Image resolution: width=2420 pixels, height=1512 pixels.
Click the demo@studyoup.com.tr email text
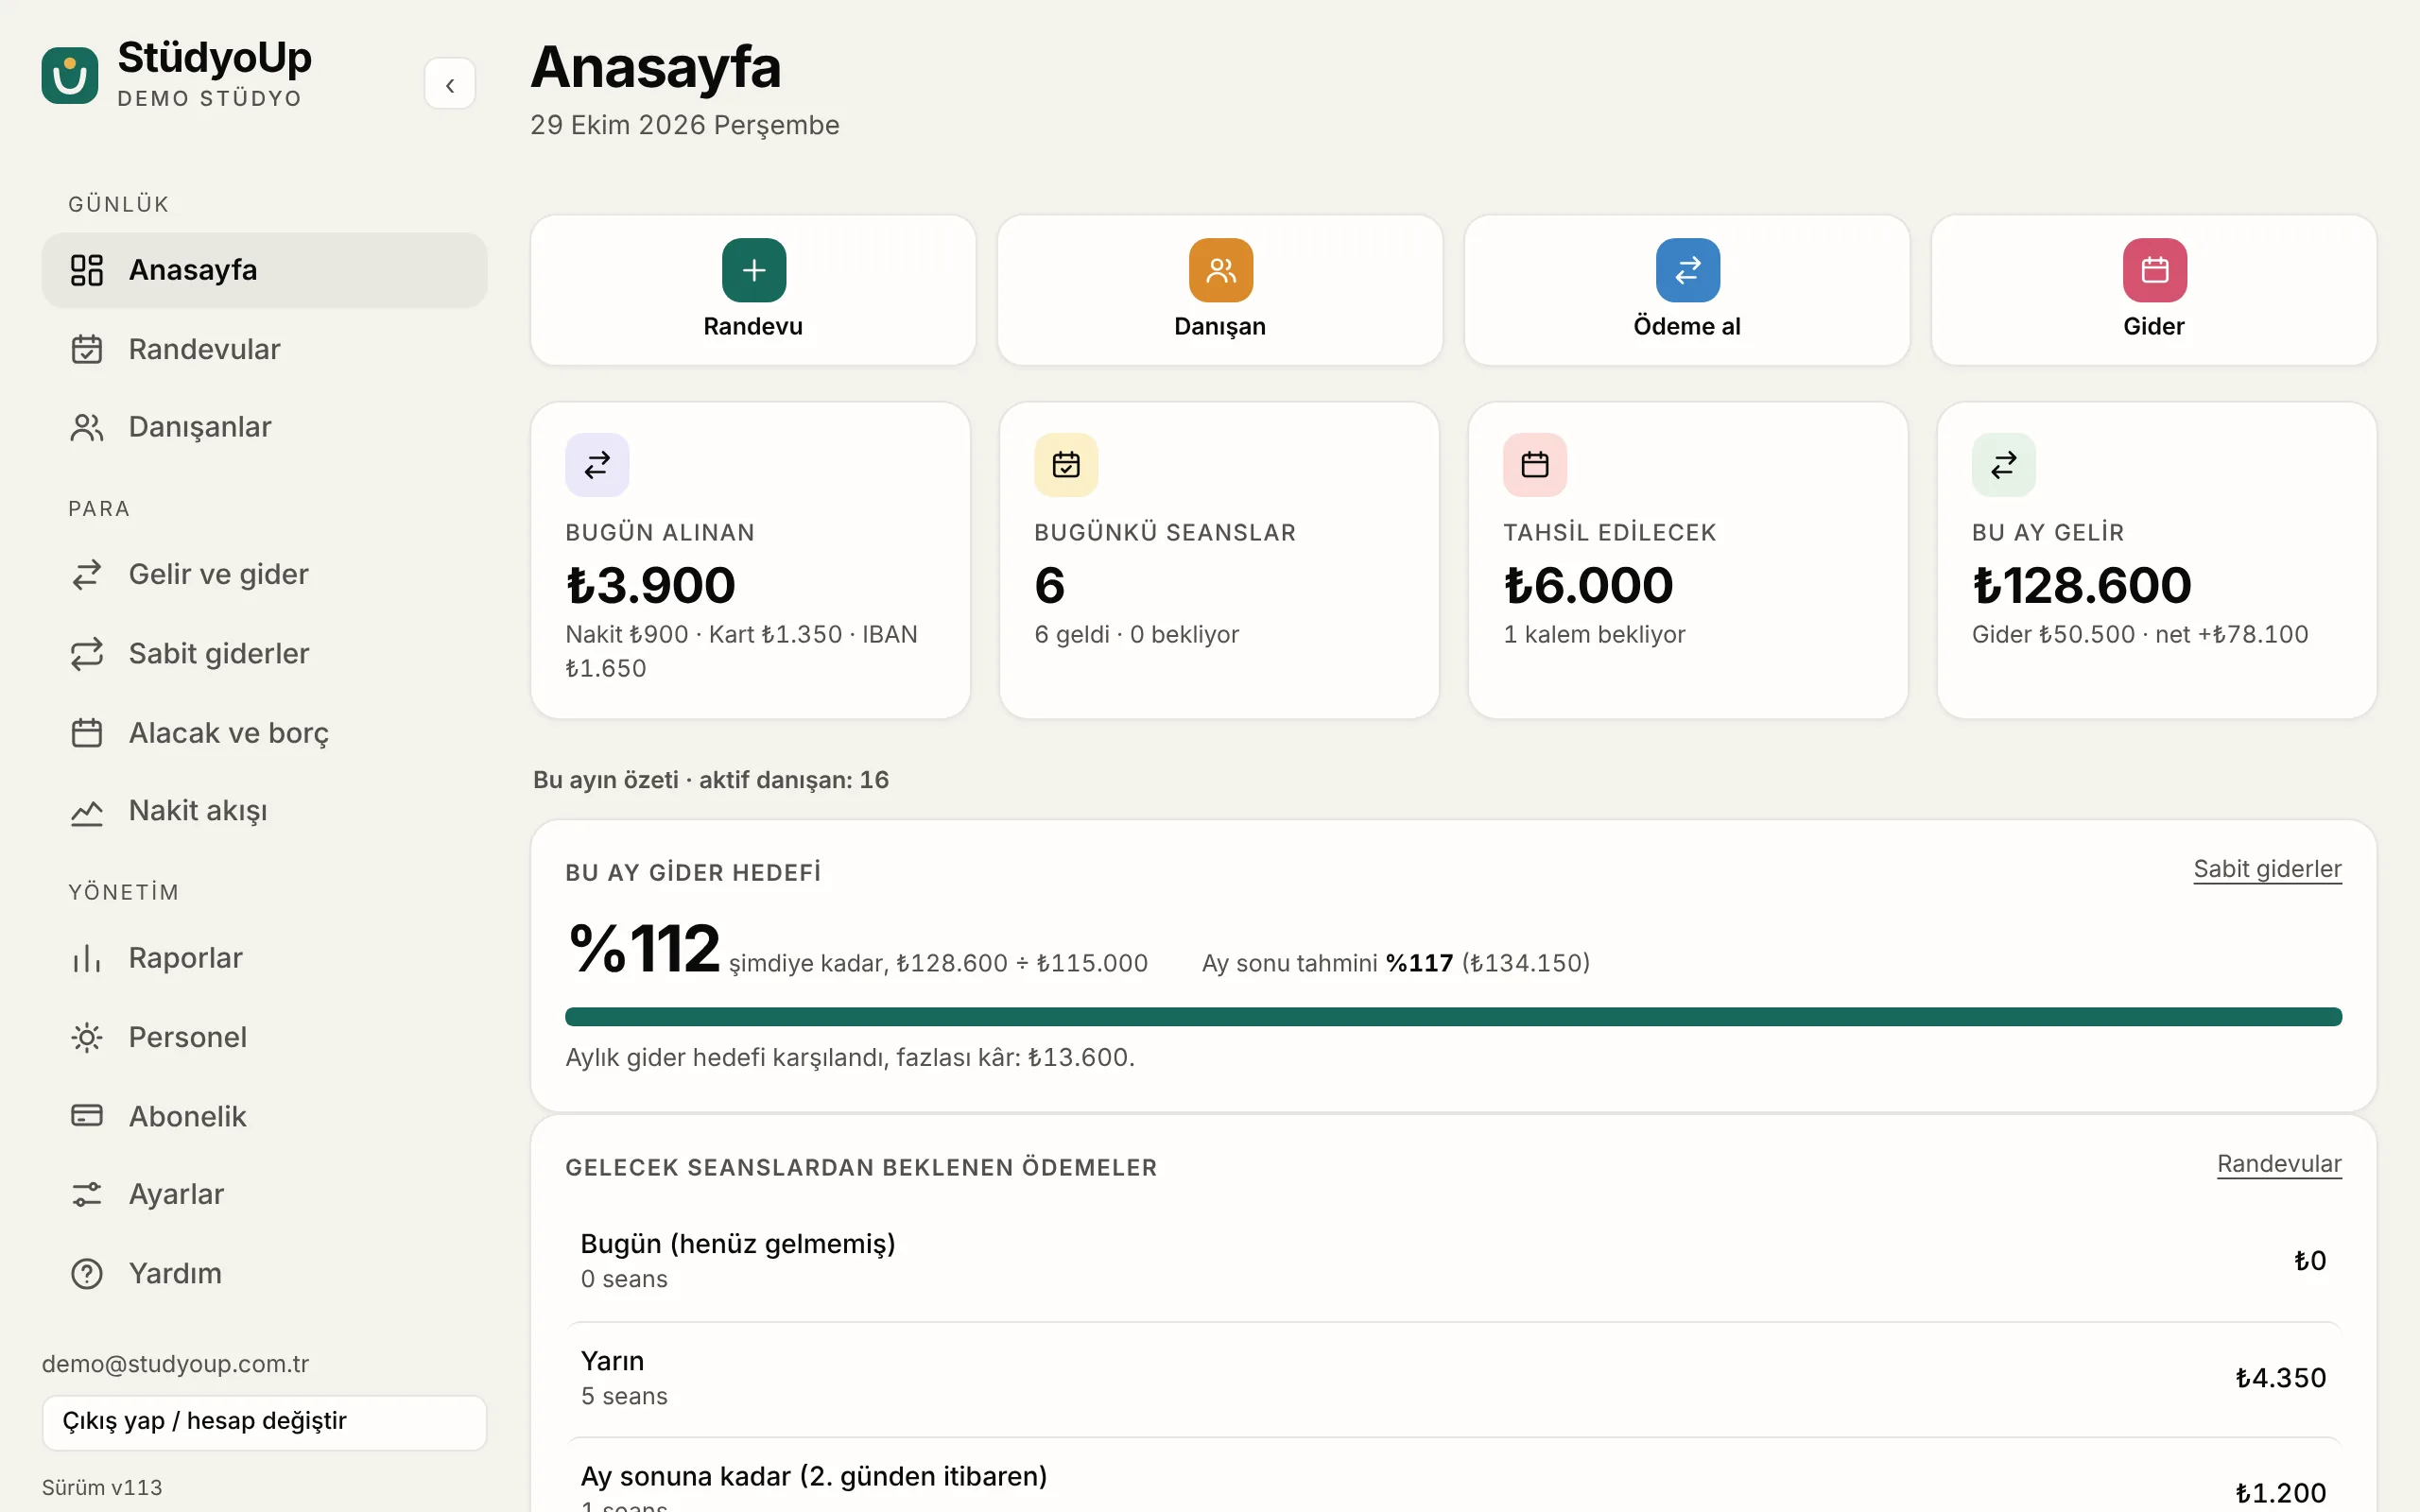(175, 1364)
